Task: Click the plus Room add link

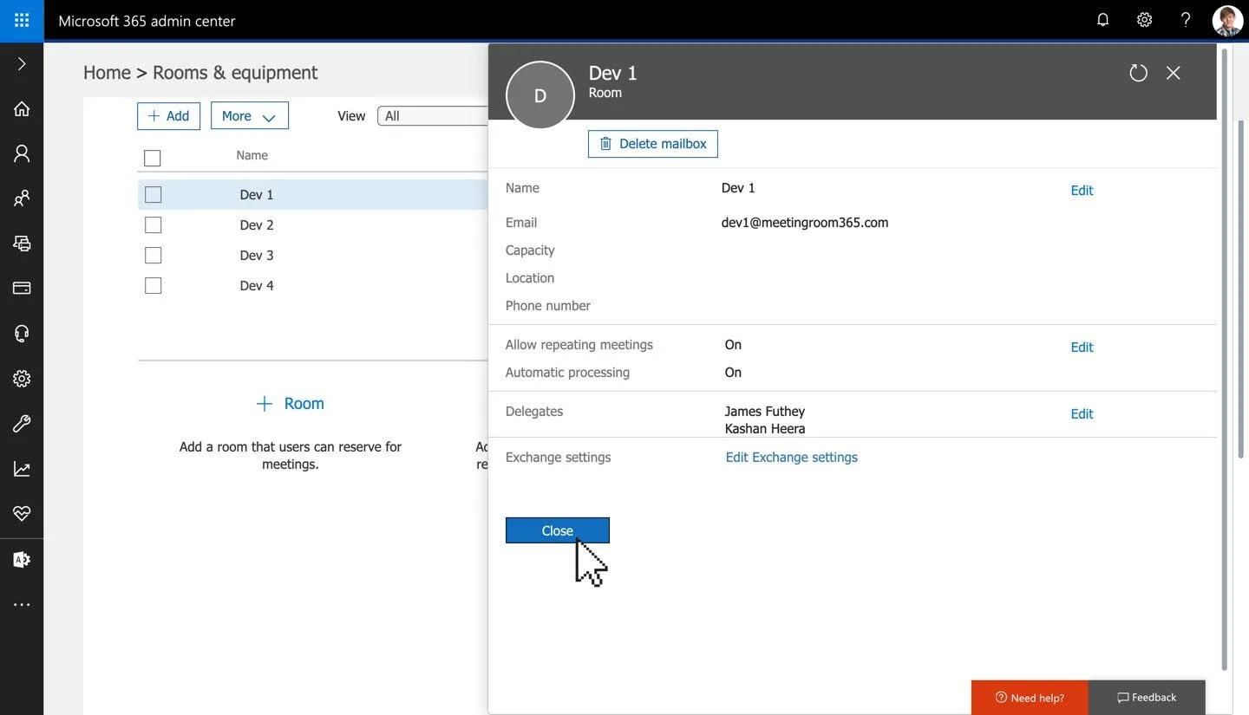Action: click(290, 404)
